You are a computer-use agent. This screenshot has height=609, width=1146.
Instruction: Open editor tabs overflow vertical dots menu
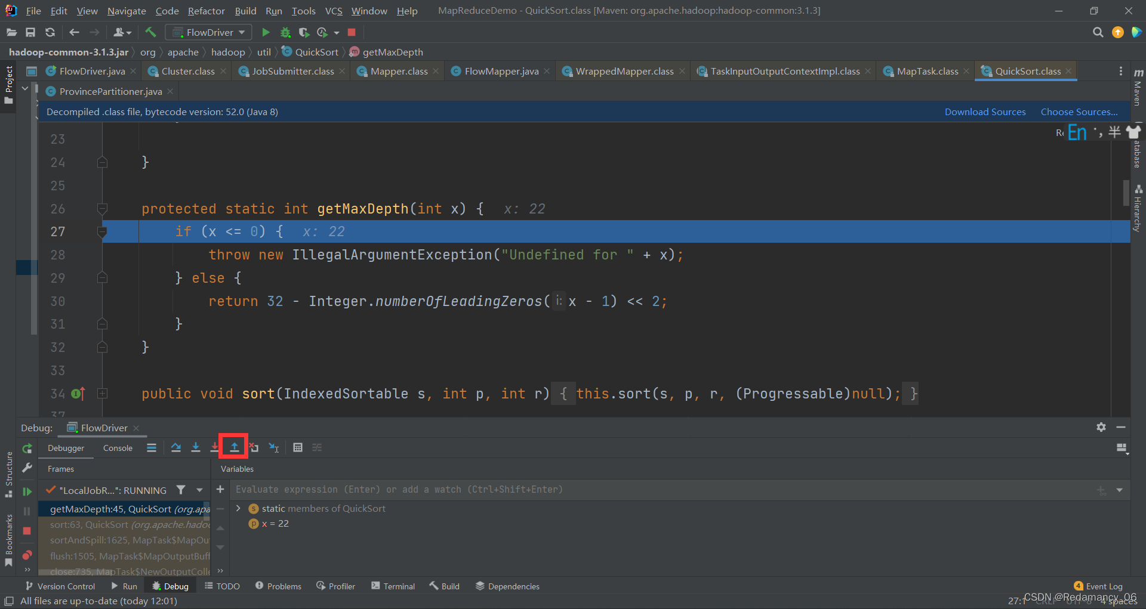(1121, 71)
